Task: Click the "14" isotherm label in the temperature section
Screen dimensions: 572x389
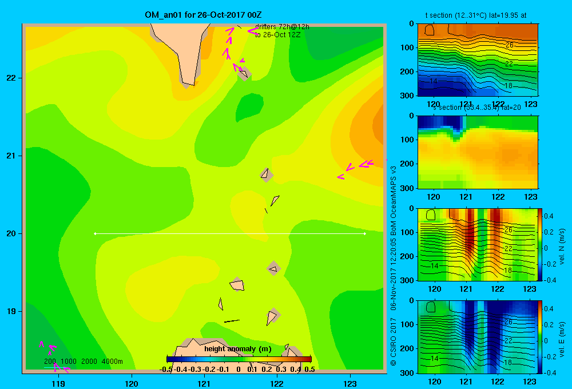Action: (x=433, y=81)
